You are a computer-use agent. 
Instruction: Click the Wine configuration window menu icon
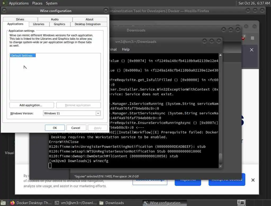(x=4, y=11)
